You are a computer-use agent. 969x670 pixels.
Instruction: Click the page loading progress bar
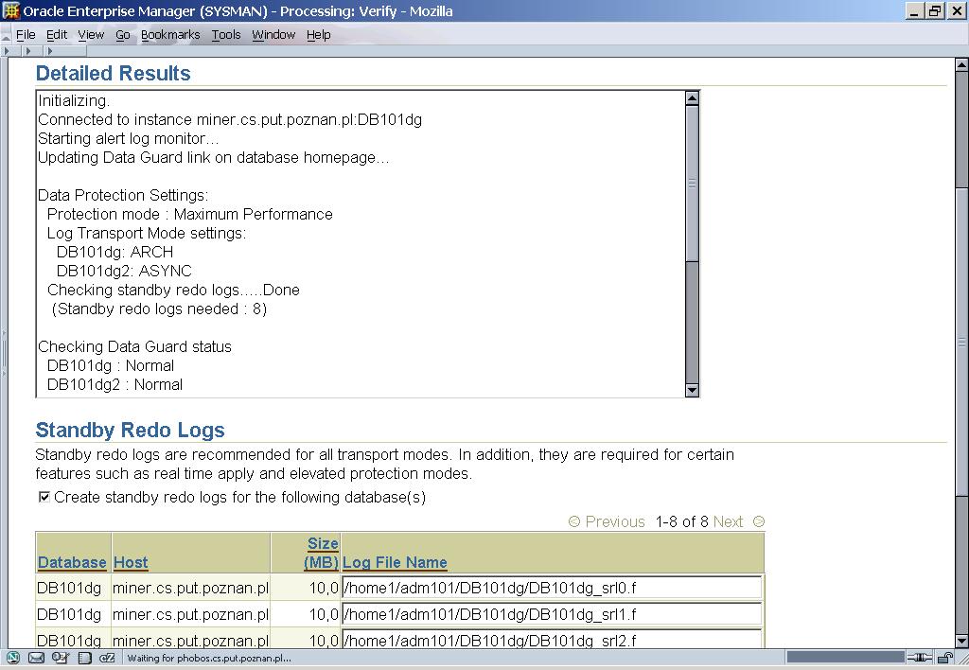(845, 658)
